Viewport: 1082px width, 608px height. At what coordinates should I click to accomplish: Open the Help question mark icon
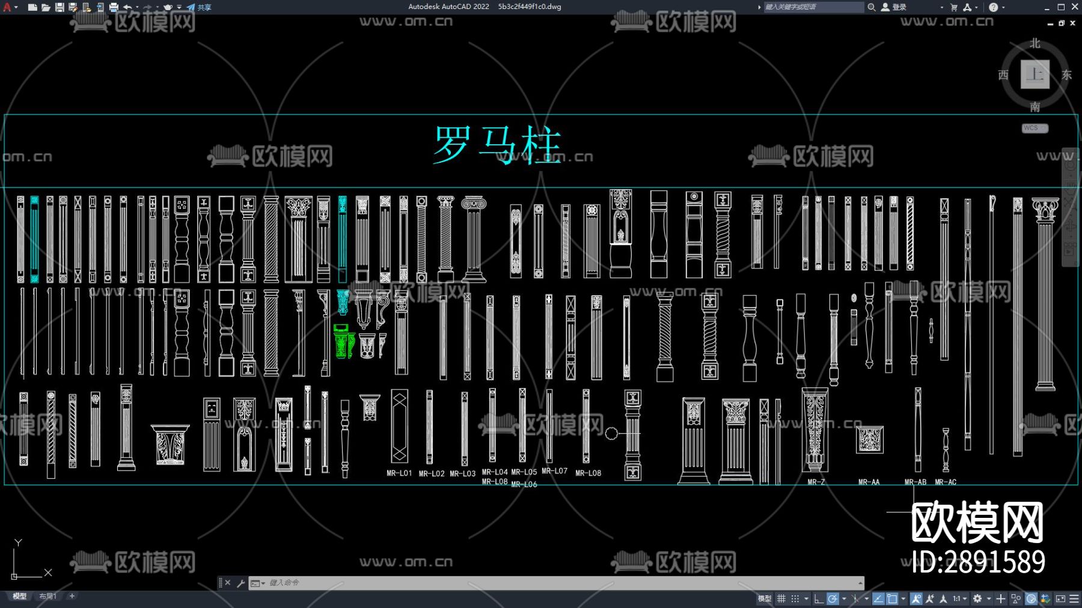(x=993, y=7)
